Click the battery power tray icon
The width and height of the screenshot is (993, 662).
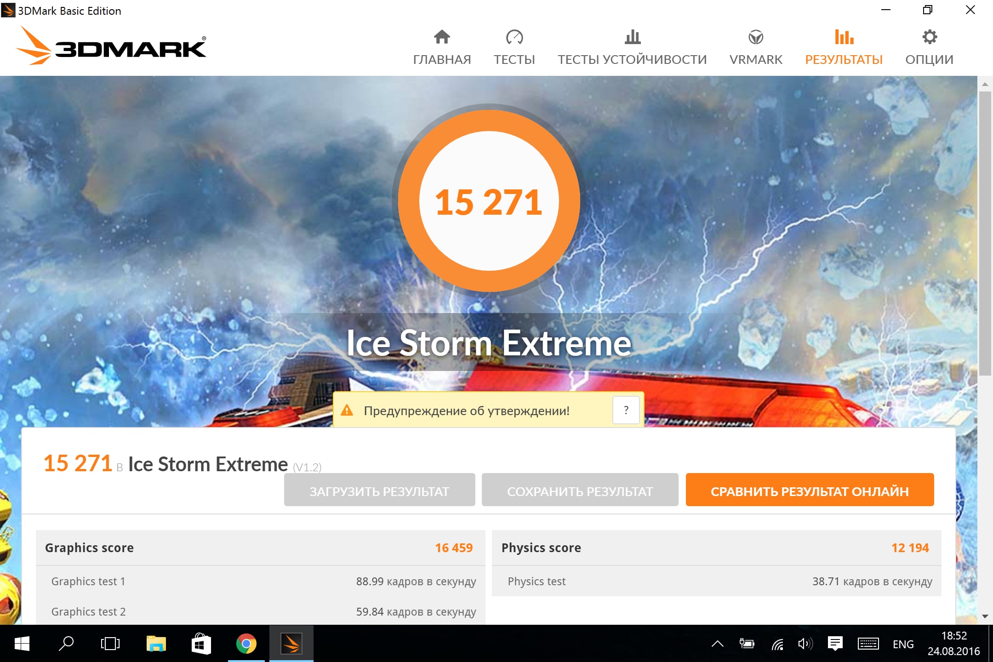coord(747,644)
